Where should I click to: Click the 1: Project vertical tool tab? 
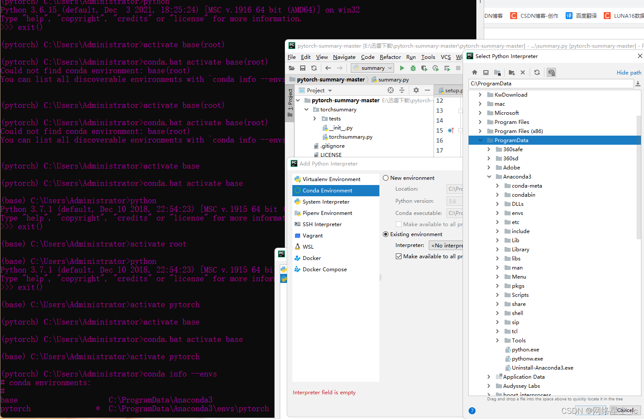coord(290,103)
